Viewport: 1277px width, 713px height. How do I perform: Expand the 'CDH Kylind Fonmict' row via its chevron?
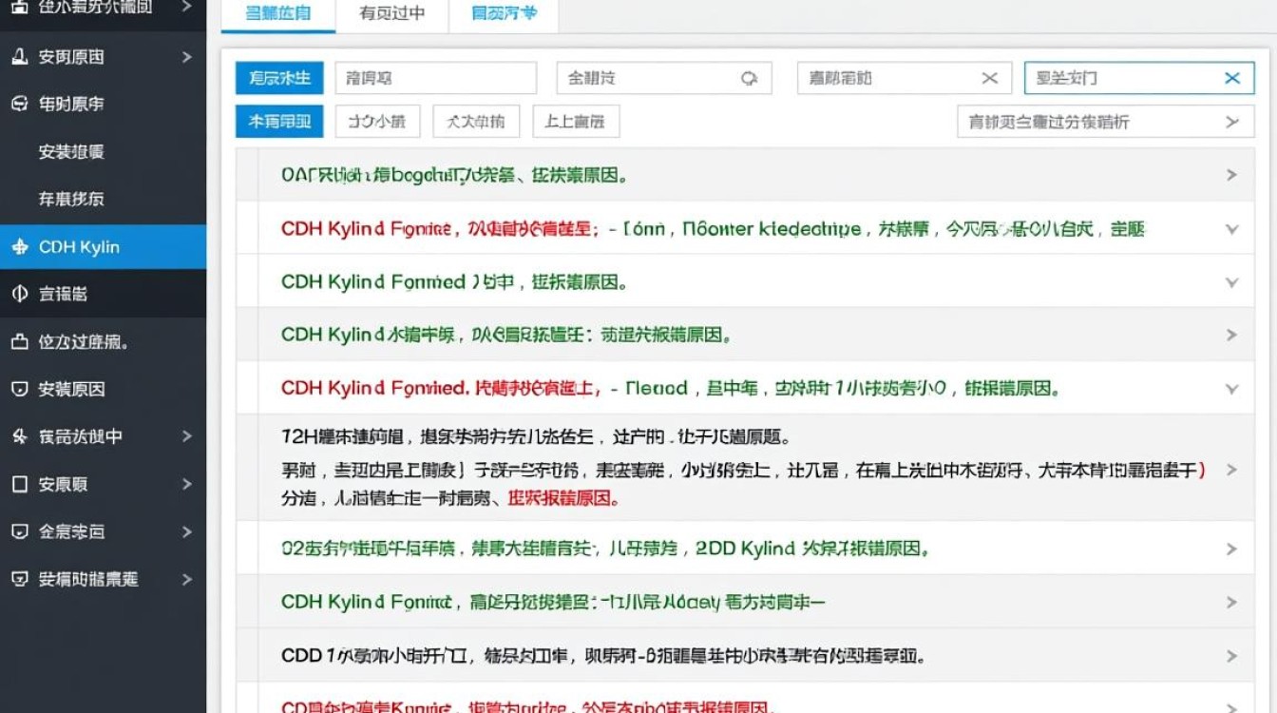1231,603
